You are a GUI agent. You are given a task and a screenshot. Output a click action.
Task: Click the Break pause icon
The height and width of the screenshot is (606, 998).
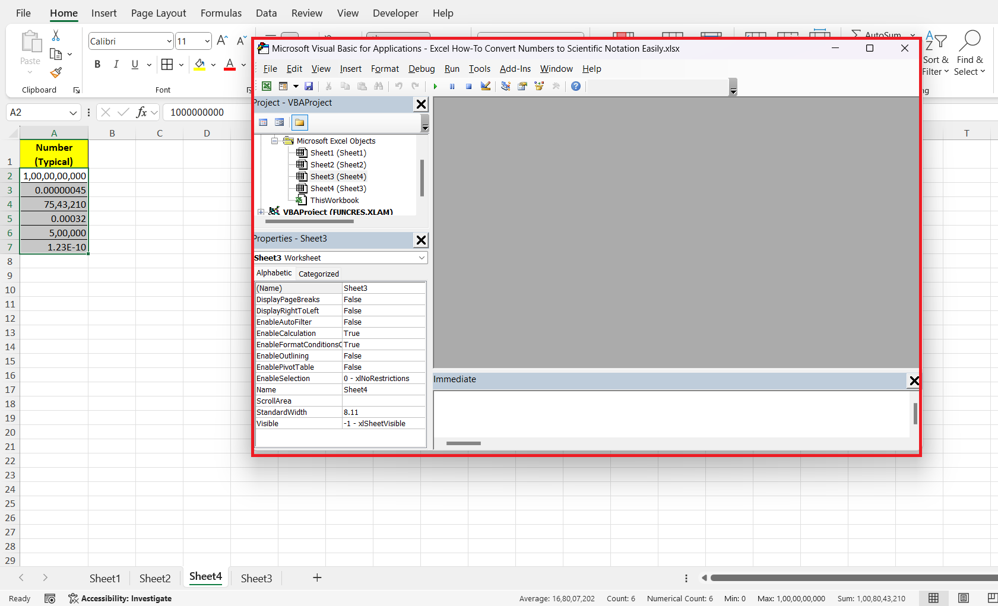pyautogui.click(x=452, y=86)
